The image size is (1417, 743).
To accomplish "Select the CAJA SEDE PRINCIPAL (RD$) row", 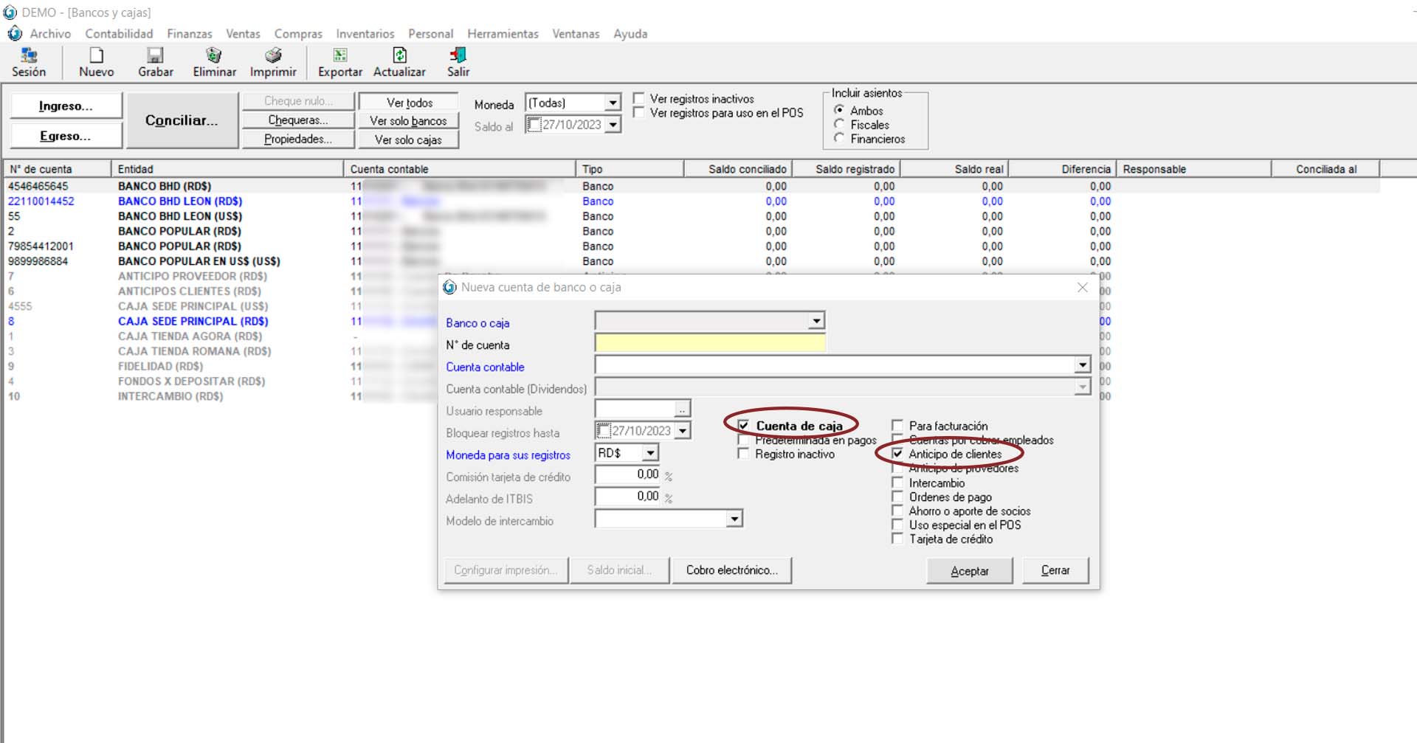I will pos(193,322).
